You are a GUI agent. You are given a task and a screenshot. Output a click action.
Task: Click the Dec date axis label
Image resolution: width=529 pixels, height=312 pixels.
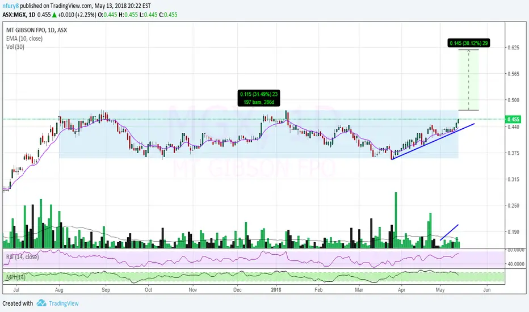pyautogui.click(x=237, y=290)
